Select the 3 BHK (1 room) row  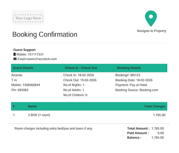click(x=89, y=115)
